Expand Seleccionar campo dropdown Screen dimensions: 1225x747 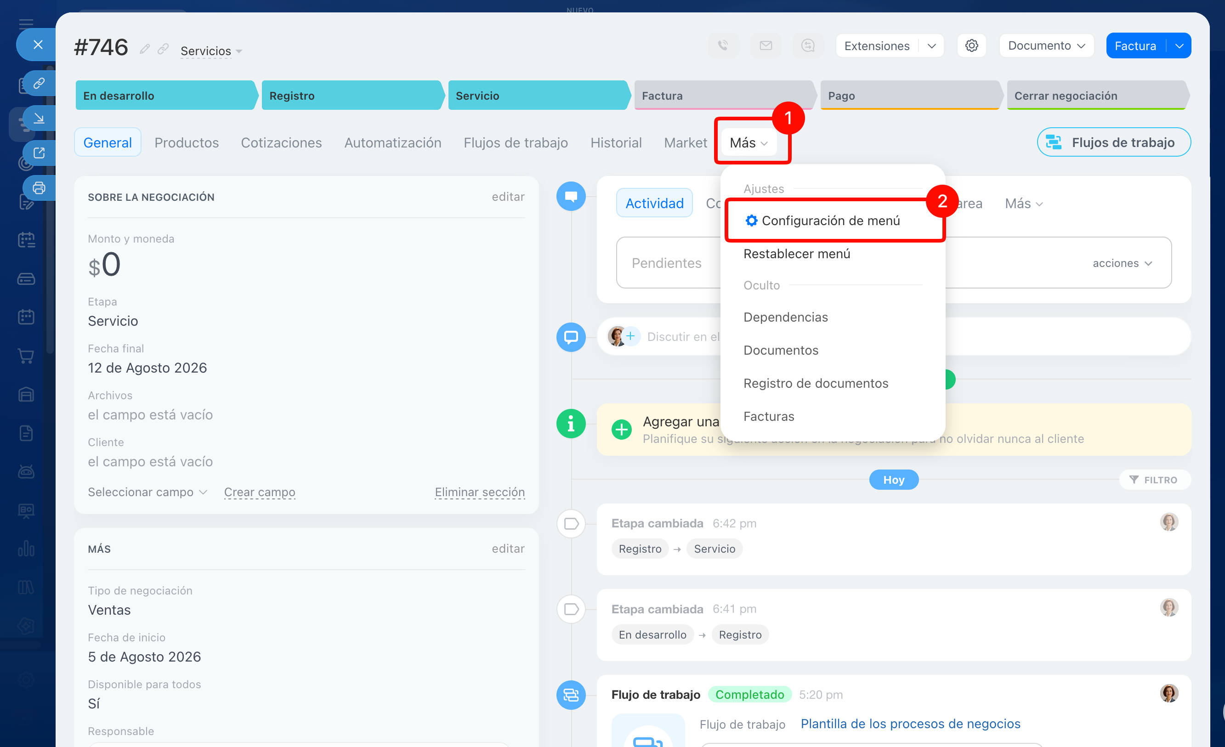(147, 492)
